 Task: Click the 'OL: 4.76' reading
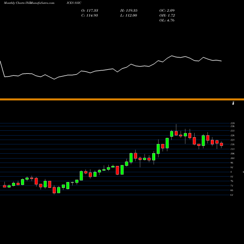(167, 20)
